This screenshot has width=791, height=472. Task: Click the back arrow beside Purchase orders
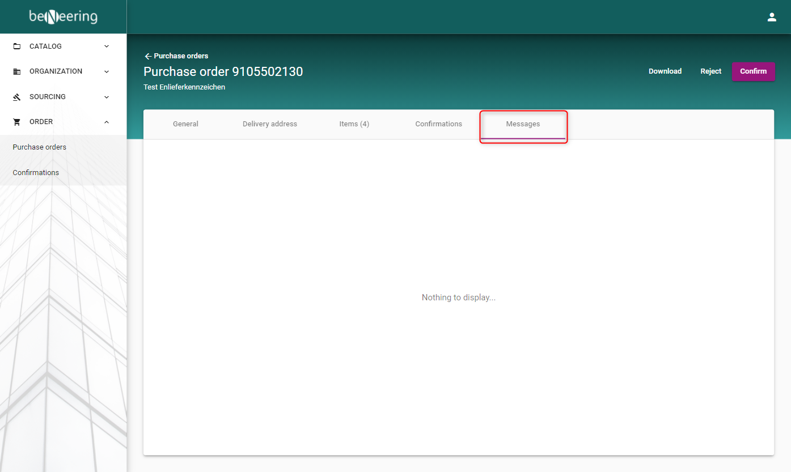[148, 56]
